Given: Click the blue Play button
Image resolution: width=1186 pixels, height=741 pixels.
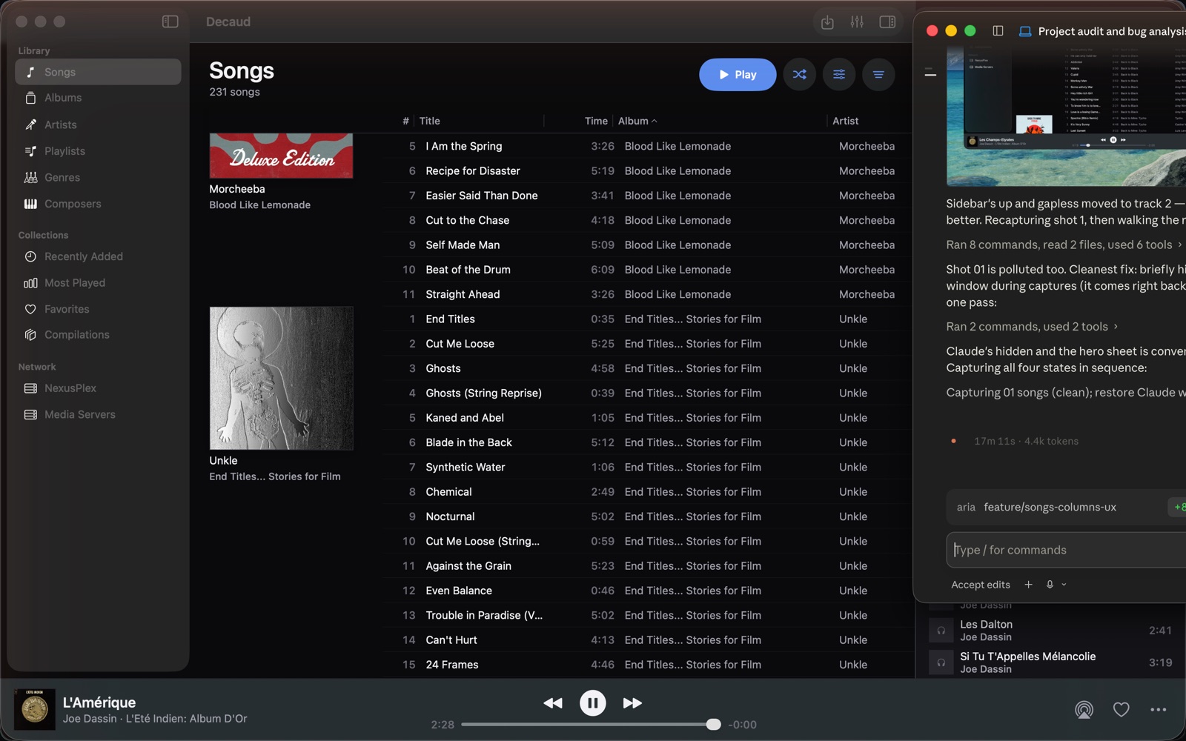Looking at the screenshot, I should [738, 75].
